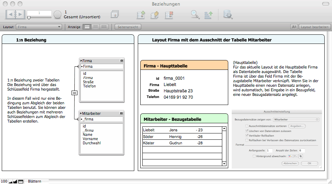Click the Show All Records stack icon
Image resolution: width=332 pixels, height=184 pixels.
pos(115,14)
